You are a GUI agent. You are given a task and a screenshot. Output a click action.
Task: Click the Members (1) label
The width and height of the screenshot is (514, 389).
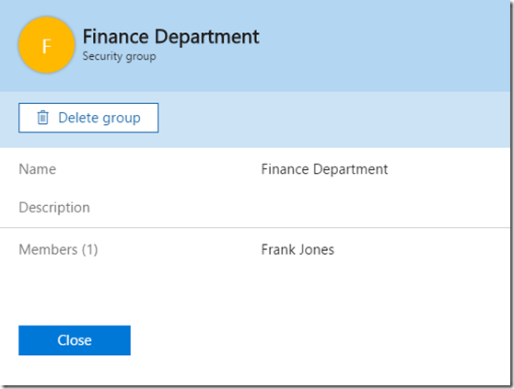pyautogui.click(x=58, y=249)
